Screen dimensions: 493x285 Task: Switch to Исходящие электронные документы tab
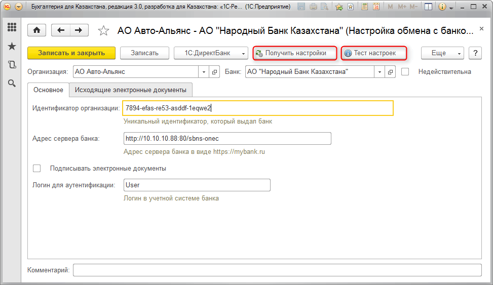131,90
